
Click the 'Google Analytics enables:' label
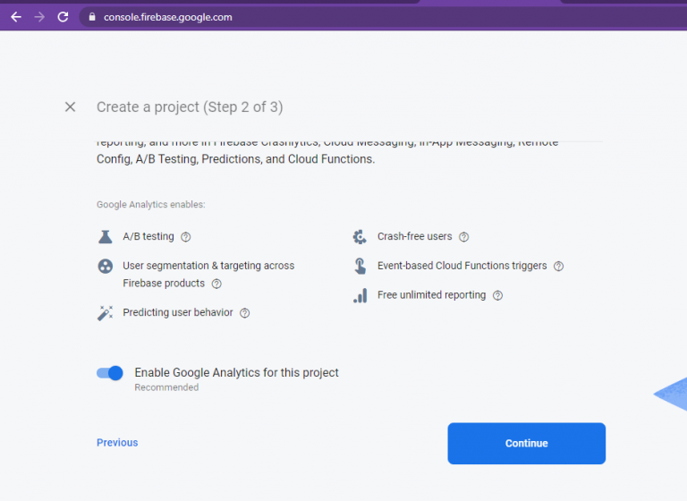click(x=150, y=205)
